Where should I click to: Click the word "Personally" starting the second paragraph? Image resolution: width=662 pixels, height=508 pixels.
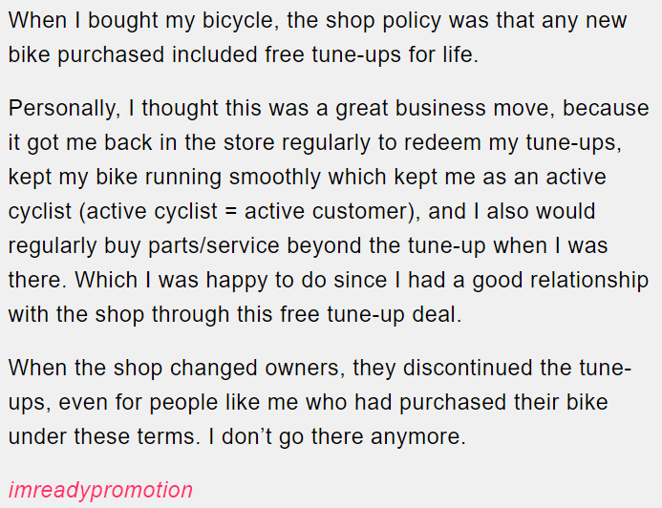click(x=61, y=108)
